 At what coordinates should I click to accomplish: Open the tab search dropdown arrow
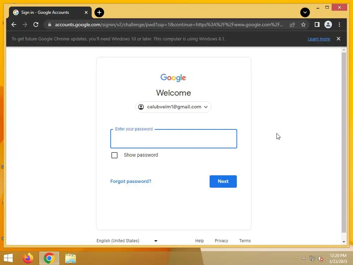[305, 12]
